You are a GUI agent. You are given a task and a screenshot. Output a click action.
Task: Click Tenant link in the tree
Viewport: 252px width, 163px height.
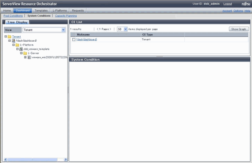tap(16, 37)
